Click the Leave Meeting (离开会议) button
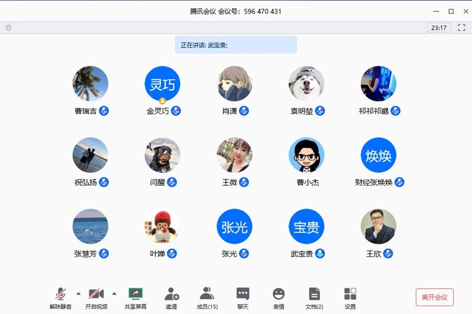This screenshot has width=472, height=314. coord(434,297)
